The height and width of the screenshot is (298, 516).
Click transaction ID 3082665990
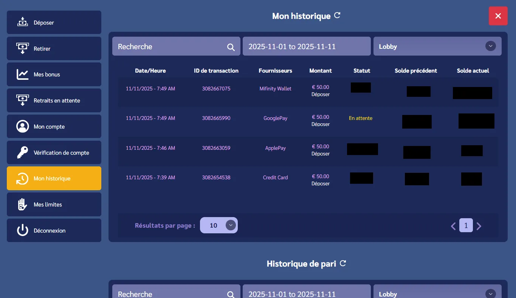[216, 118]
